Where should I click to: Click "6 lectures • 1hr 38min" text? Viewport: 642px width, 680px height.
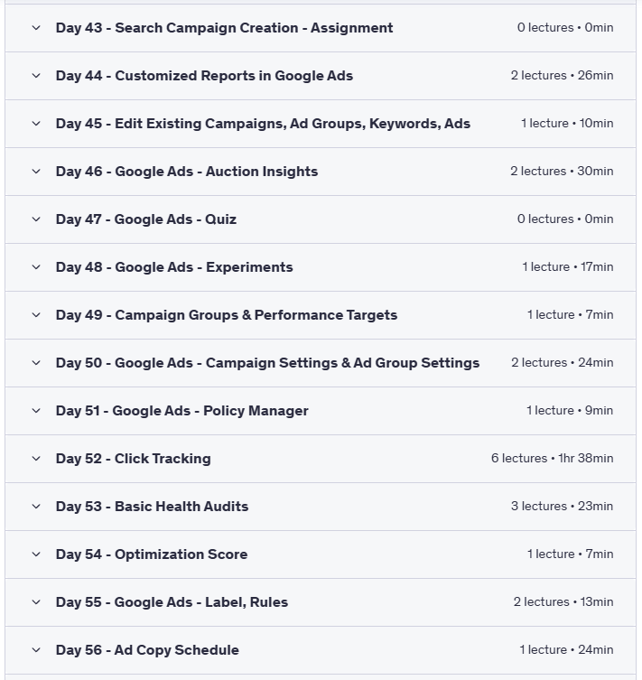coord(552,459)
